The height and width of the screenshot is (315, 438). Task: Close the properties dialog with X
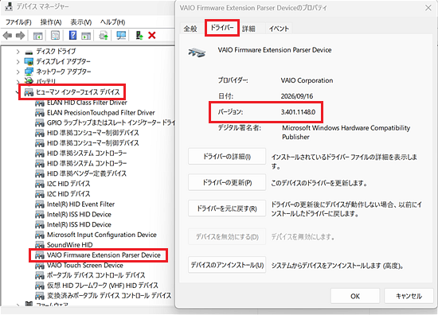click(x=428, y=8)
